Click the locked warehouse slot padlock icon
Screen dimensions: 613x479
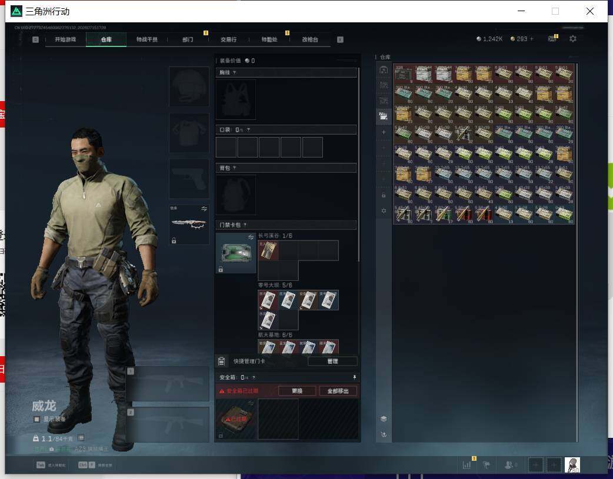(384, 195)
